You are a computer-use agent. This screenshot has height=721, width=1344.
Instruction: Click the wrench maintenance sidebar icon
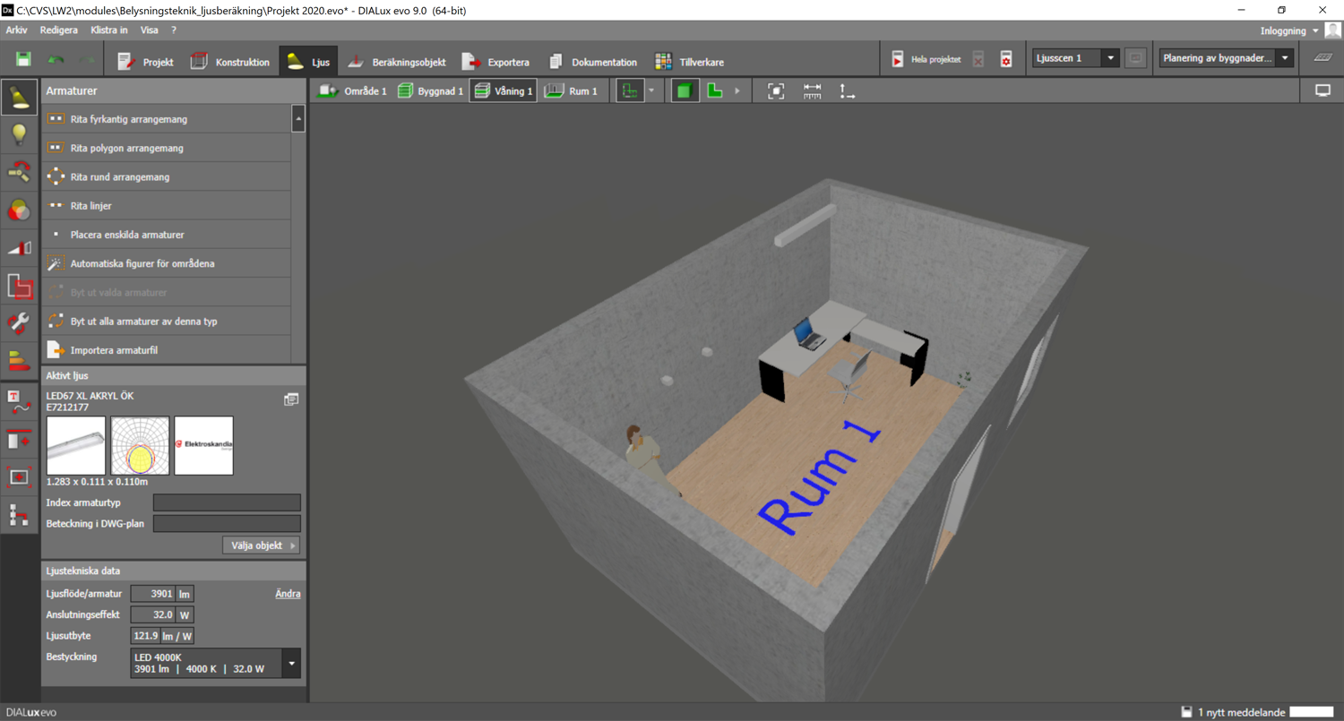[x=19, y=322]
